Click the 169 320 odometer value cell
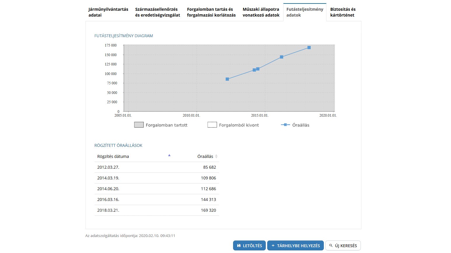The width and height of the screenshot is (451, 253). 208,210
